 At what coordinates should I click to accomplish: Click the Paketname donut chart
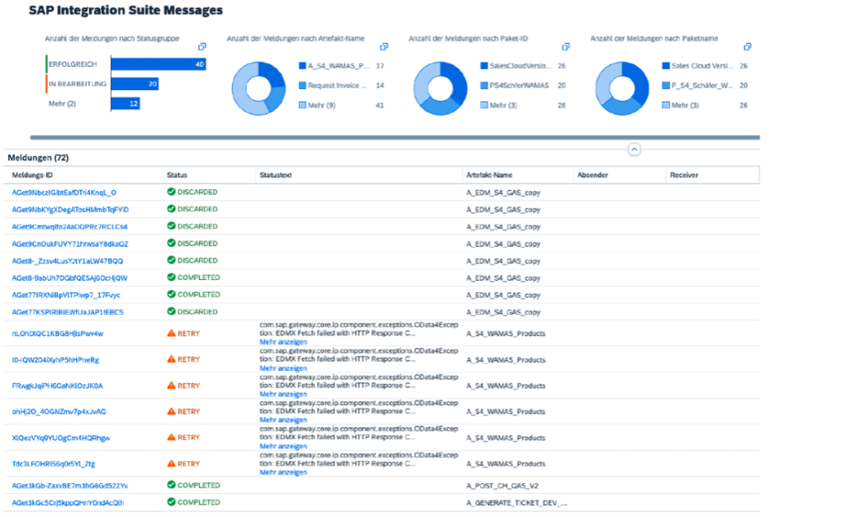(622, 88)
